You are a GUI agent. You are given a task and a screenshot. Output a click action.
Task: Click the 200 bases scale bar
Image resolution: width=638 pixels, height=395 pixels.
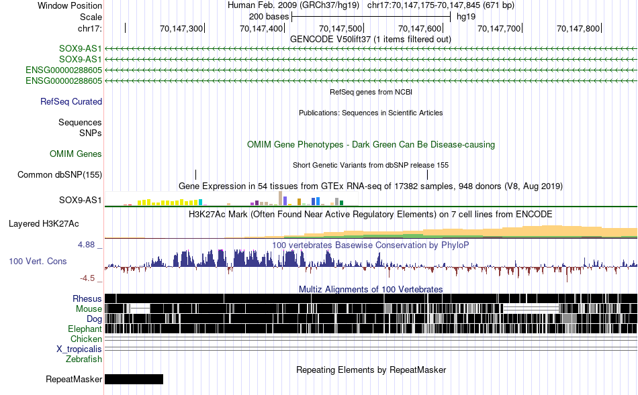tap(371, 17)
